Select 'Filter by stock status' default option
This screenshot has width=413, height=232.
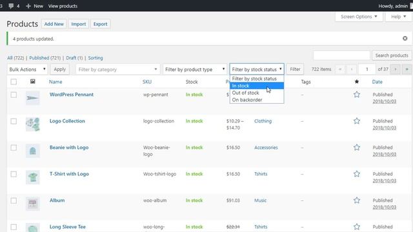pos(257,79)
